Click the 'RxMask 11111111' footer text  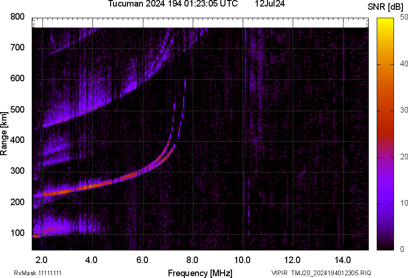tap(38, 273)
